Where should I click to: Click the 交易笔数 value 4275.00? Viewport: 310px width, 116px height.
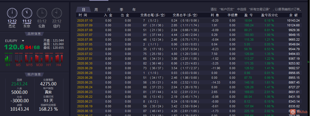click(48, 84)
